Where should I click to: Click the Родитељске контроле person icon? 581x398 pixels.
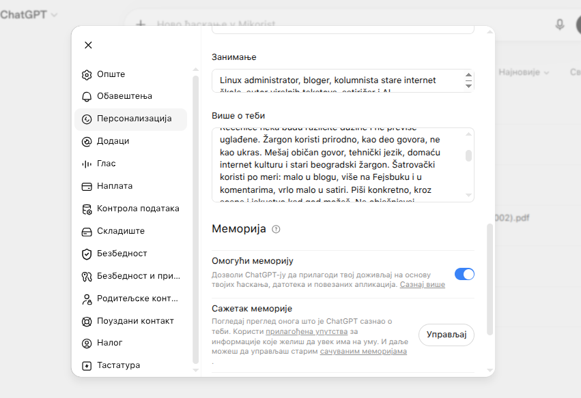(x=87, y=299)
